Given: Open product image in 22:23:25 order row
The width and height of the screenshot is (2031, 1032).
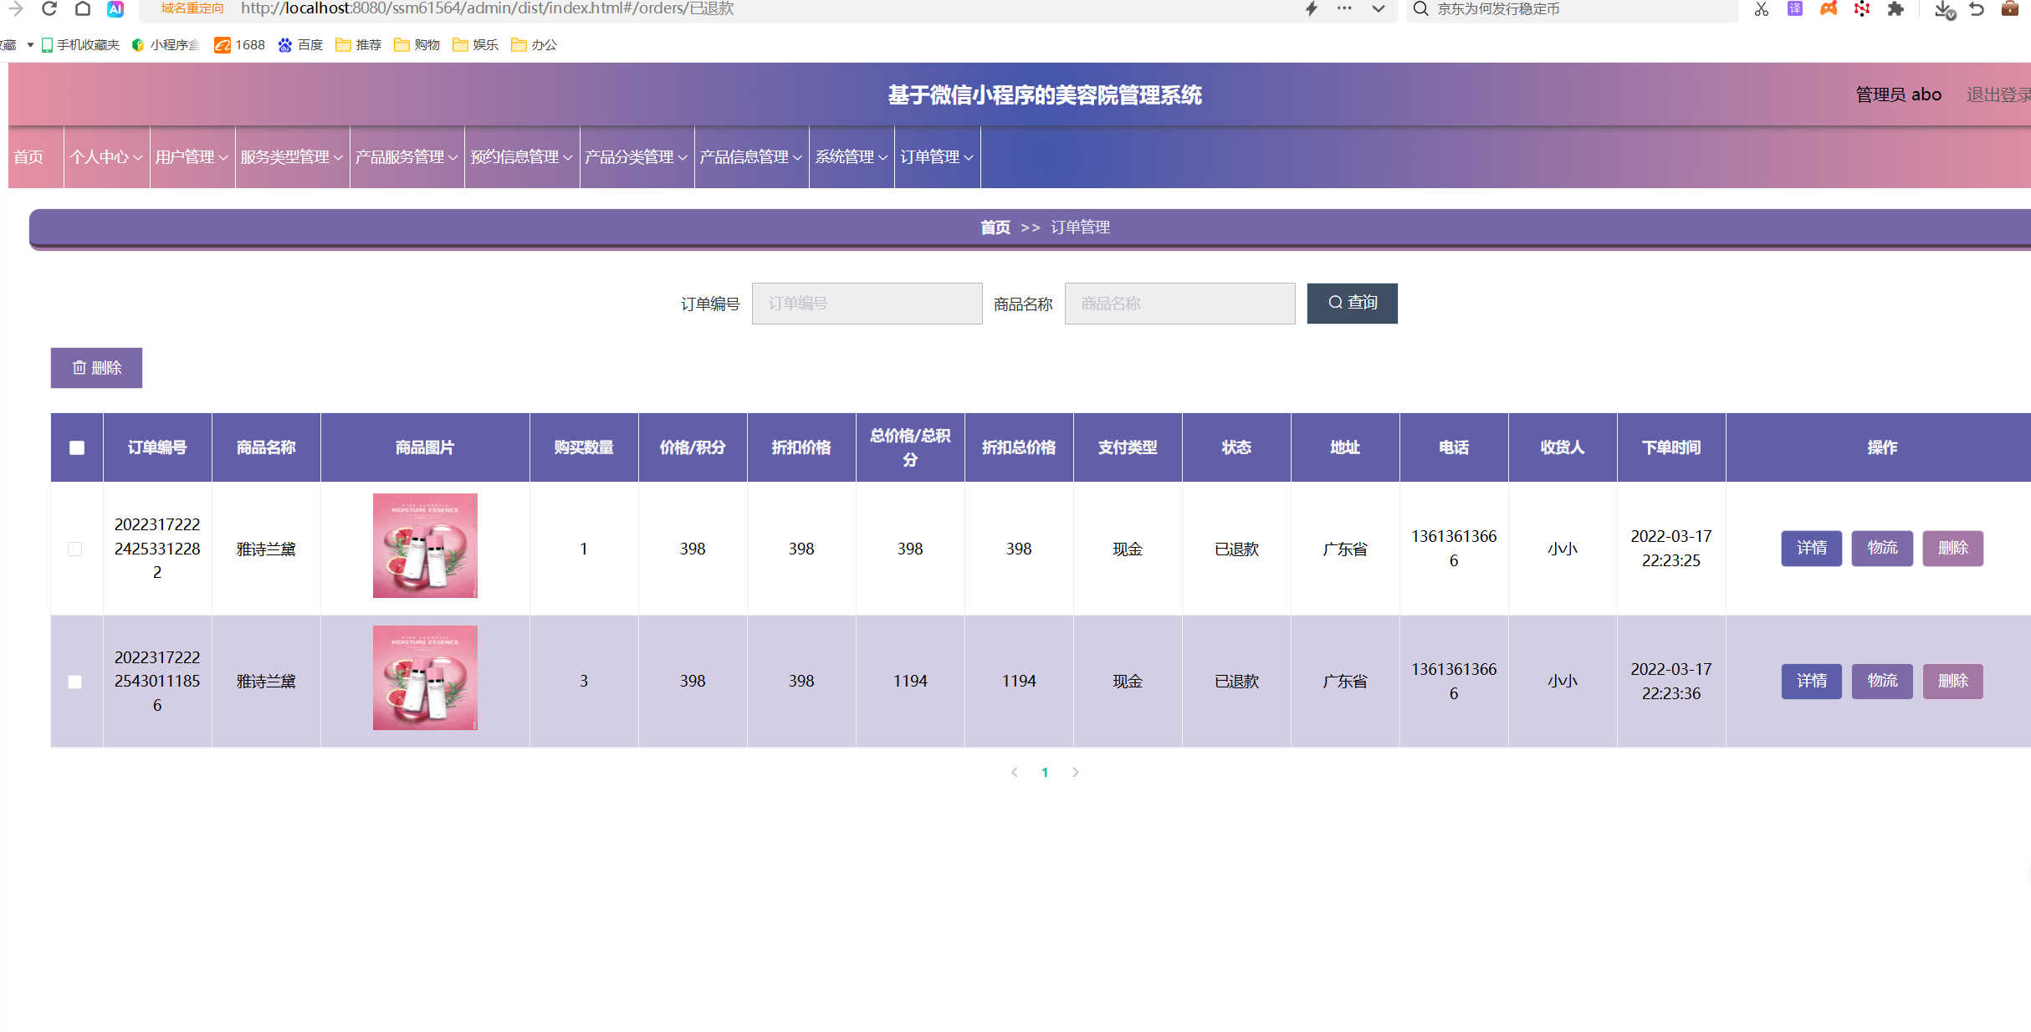Looking at the screenshot, I should point(425,546).
